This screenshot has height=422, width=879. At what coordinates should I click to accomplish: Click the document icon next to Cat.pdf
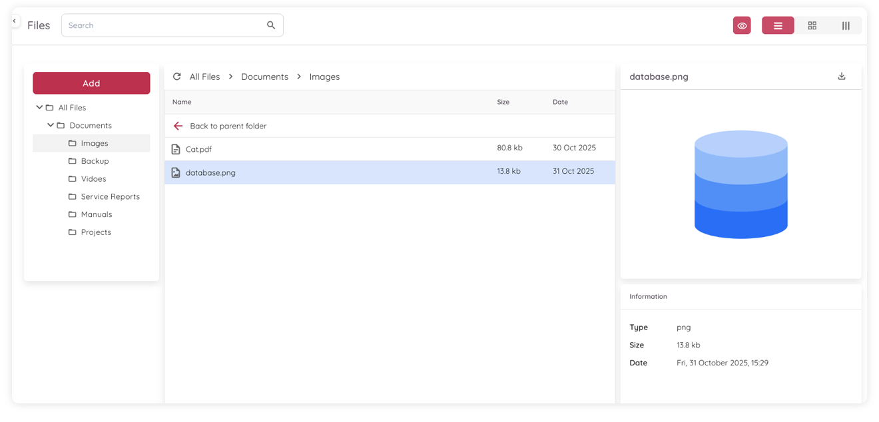176,148
